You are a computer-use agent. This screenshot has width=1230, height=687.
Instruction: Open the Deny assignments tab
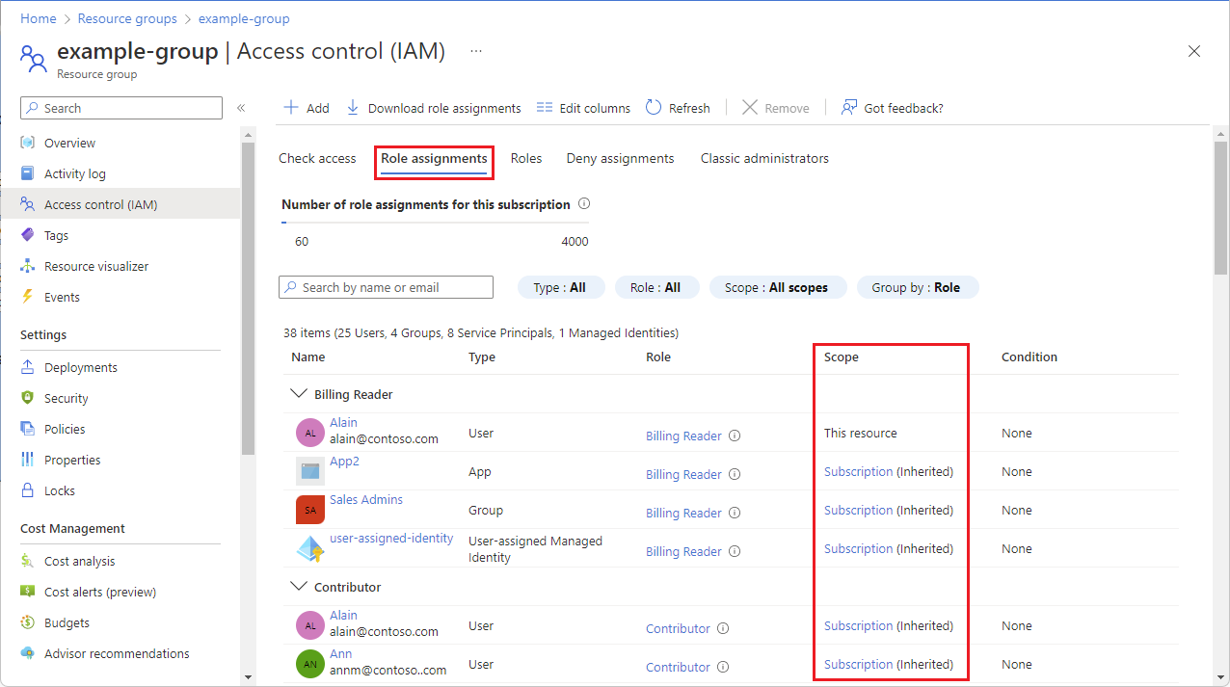[x=620, y=158]
